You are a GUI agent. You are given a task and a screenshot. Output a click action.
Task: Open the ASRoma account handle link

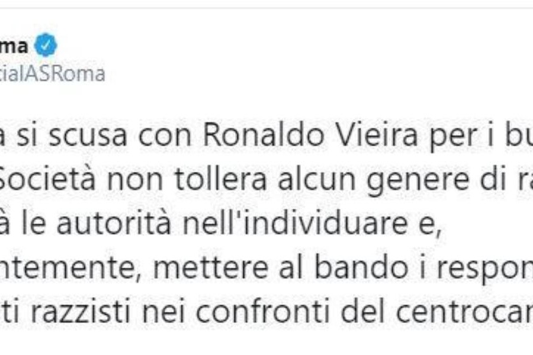tap(52, 74)
